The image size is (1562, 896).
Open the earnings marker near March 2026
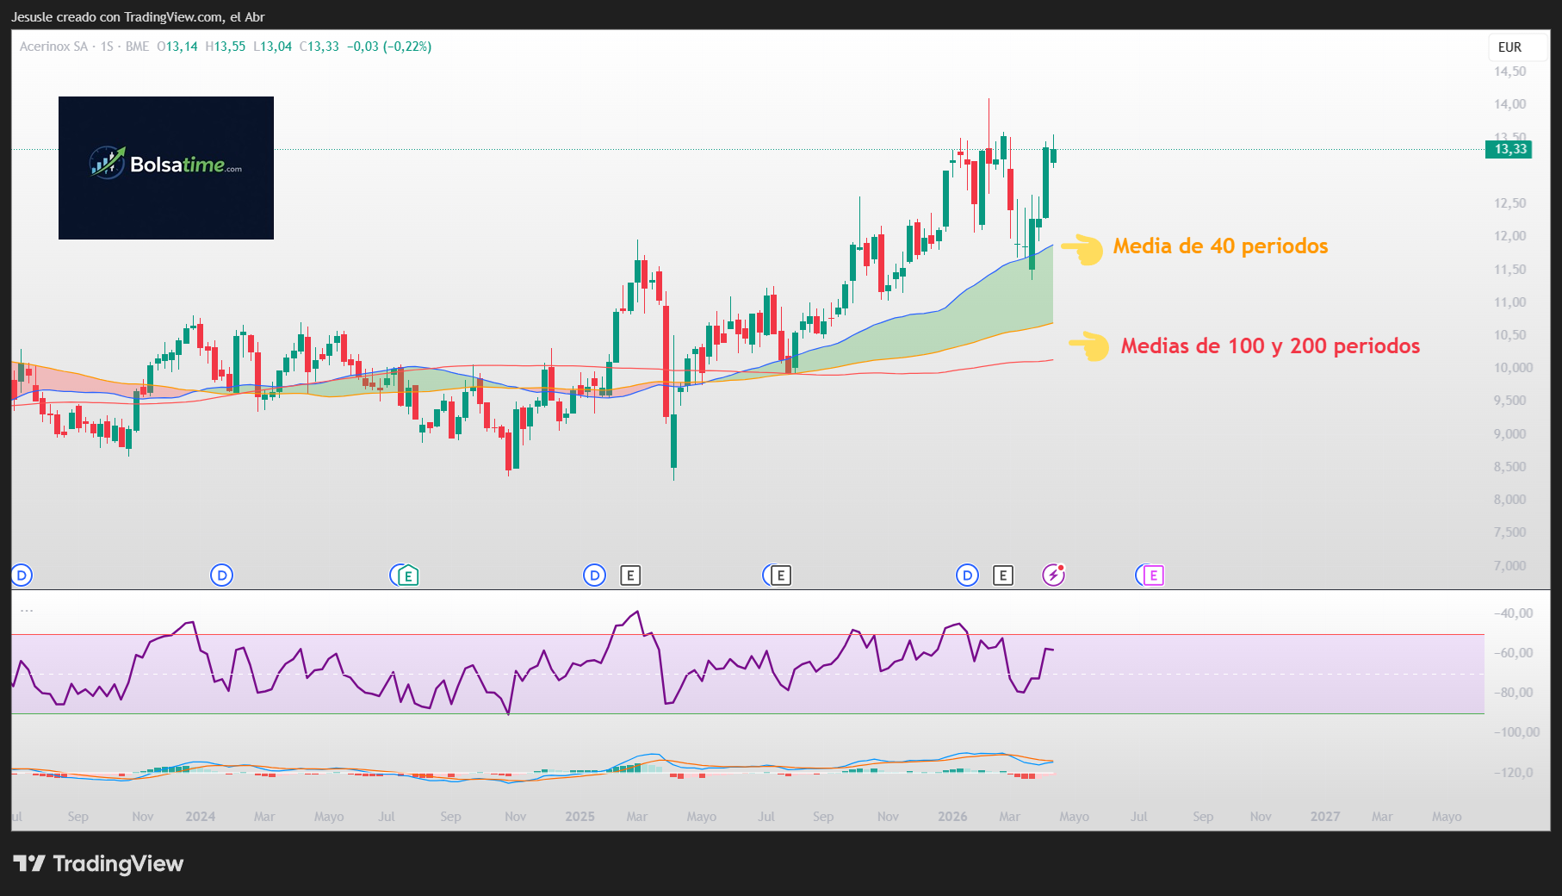1003,576
